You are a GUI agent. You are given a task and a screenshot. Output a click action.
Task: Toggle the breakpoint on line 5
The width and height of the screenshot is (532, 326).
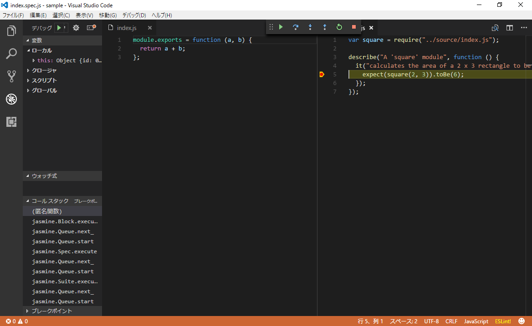point(322,74)
